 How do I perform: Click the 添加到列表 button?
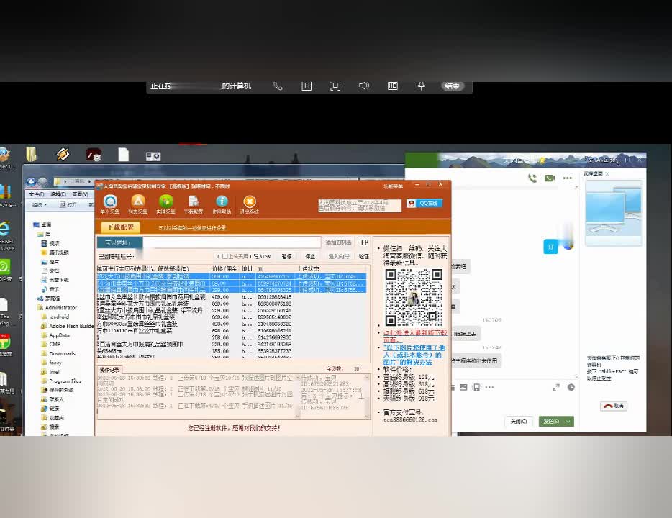338,242
